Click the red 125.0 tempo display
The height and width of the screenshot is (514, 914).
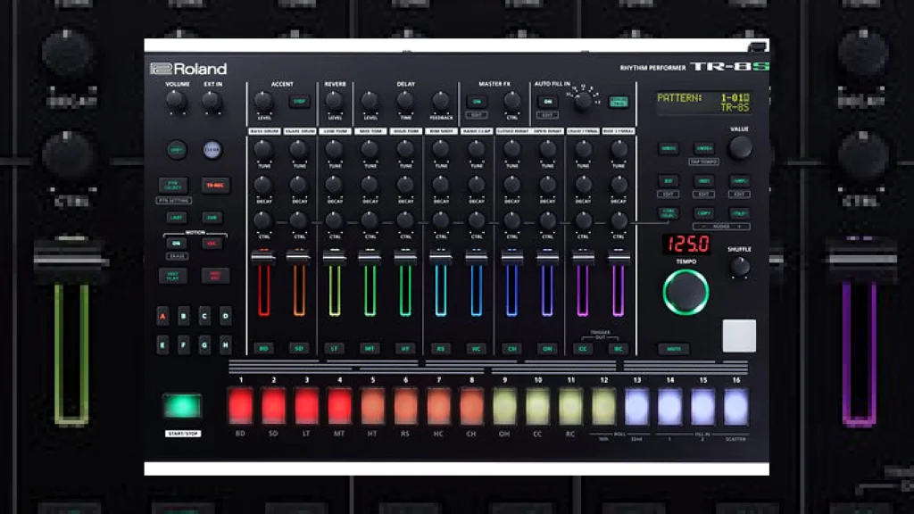(687, 244)
